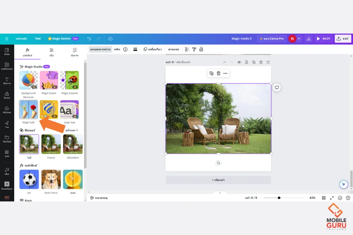Switch to the crop tab in the edit panel
This screenshot has width=353, height=235.
tap(75, 52)
